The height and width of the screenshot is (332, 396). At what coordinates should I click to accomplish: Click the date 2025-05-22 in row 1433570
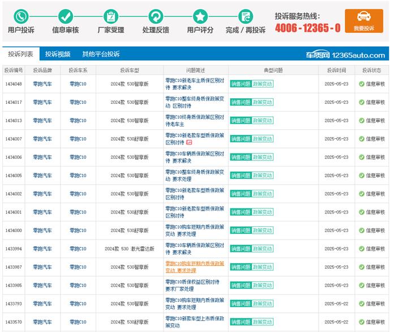tap(337, 322)
